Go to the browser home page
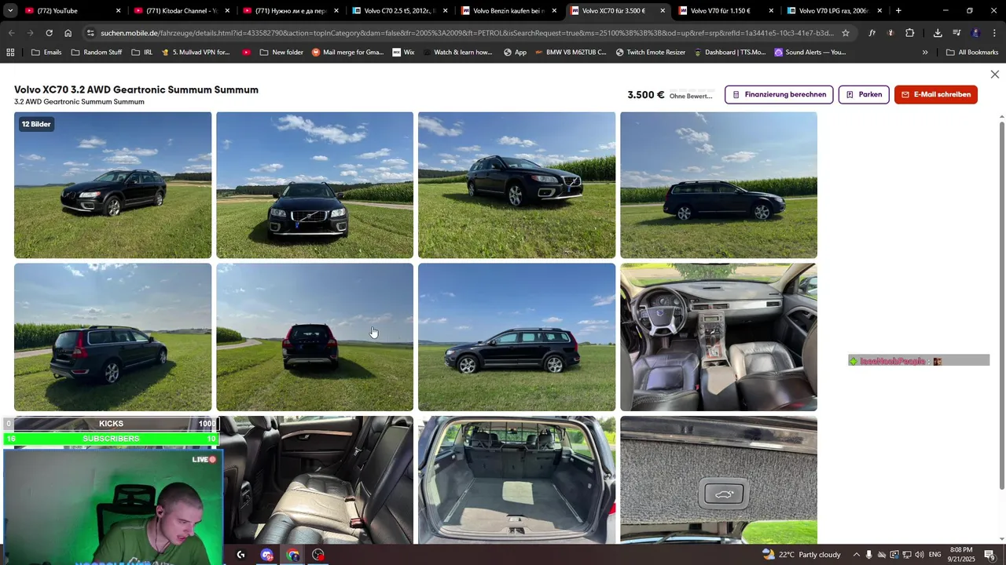Image resolution: width=1006 pixels, height=565 pixels. (x=68, y=33)
